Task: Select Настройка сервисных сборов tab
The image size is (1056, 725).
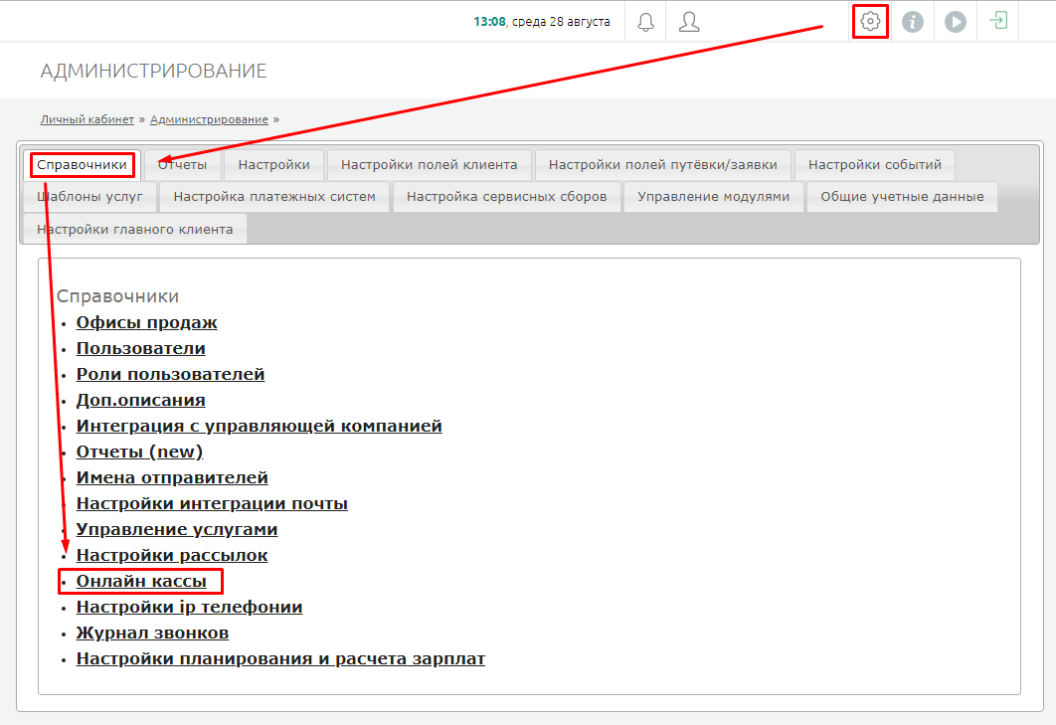Action: [506, 197]
